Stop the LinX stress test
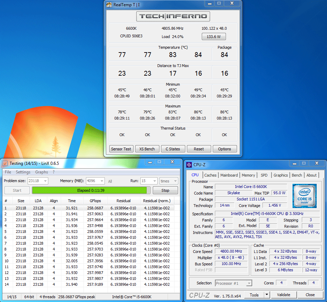 pyautogui.click(x=165, y=190)
